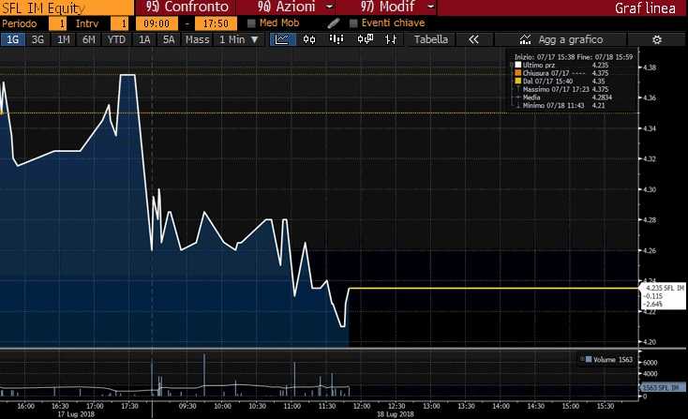Click the Media 4.2834 legend row
Screen dimensions: 688x419
[564, 97]
